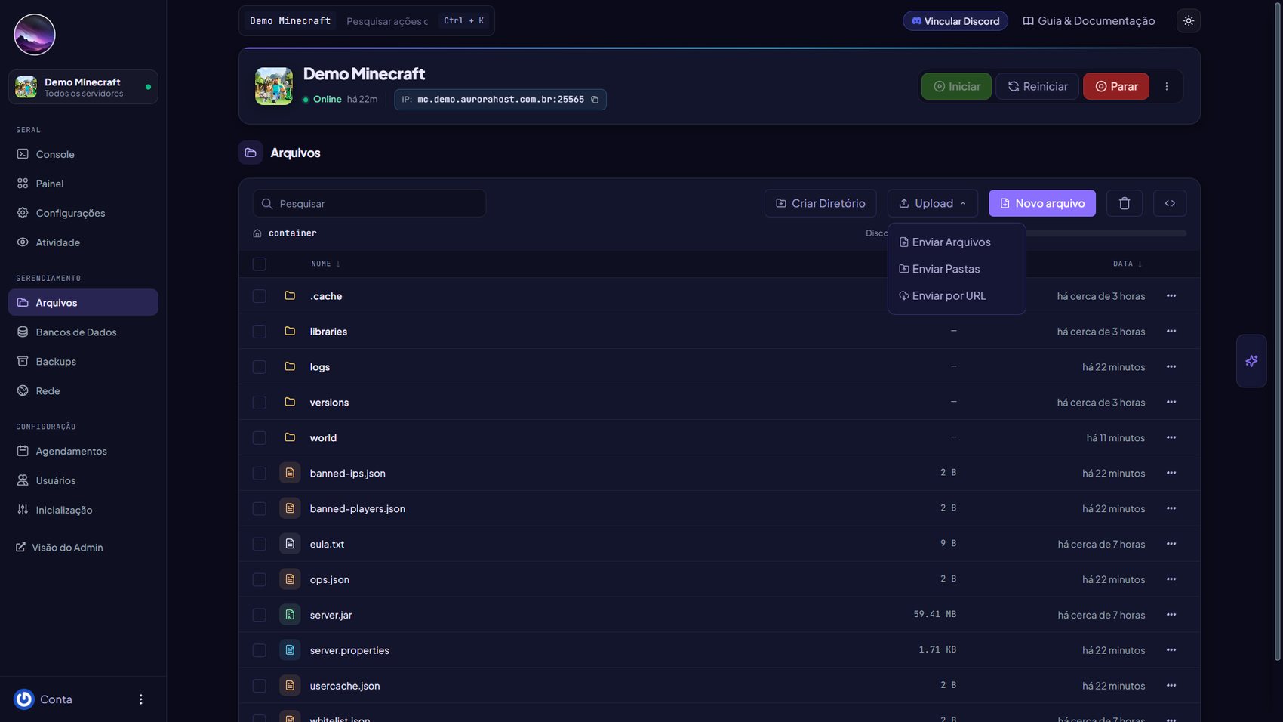
Task: Click Criar Diretório button
Action: [x=820, y=203]
